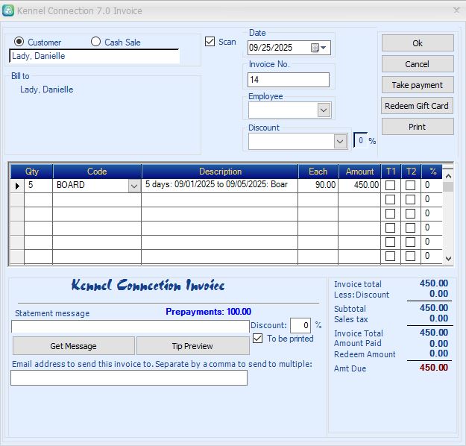The image size is (466, 446).
Task: Open the Date field dropdown arrow
Action: pyautogui.click(x=324, y=48)
